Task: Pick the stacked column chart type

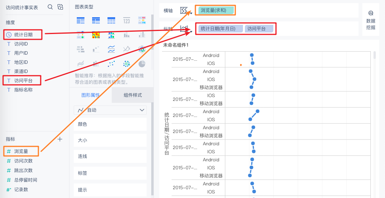Action: click(126, 35)
